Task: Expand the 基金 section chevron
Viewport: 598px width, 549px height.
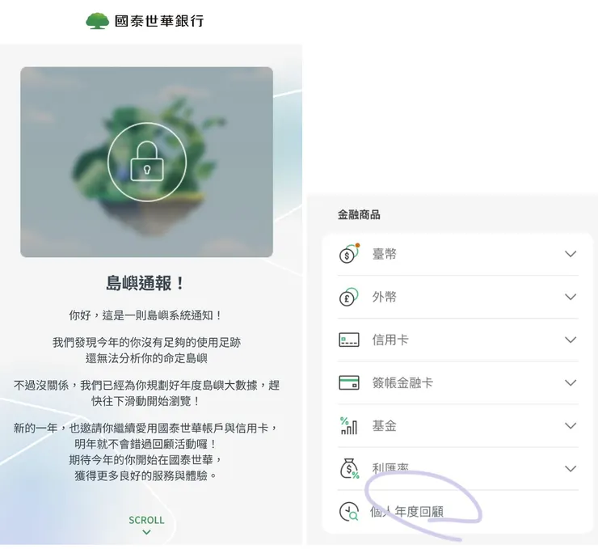Action: pyautogui.click(x=571, y=426)
